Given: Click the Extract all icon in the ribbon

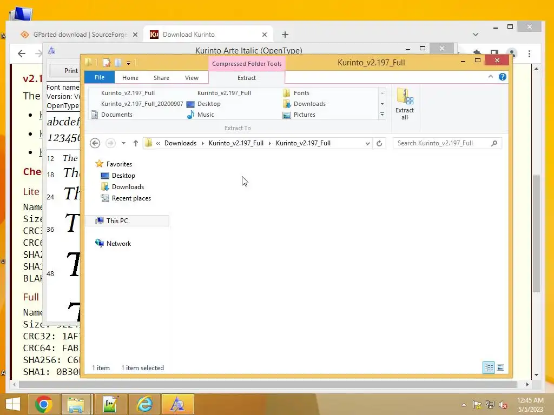Looking at the screenshot, I should (405, 104).
